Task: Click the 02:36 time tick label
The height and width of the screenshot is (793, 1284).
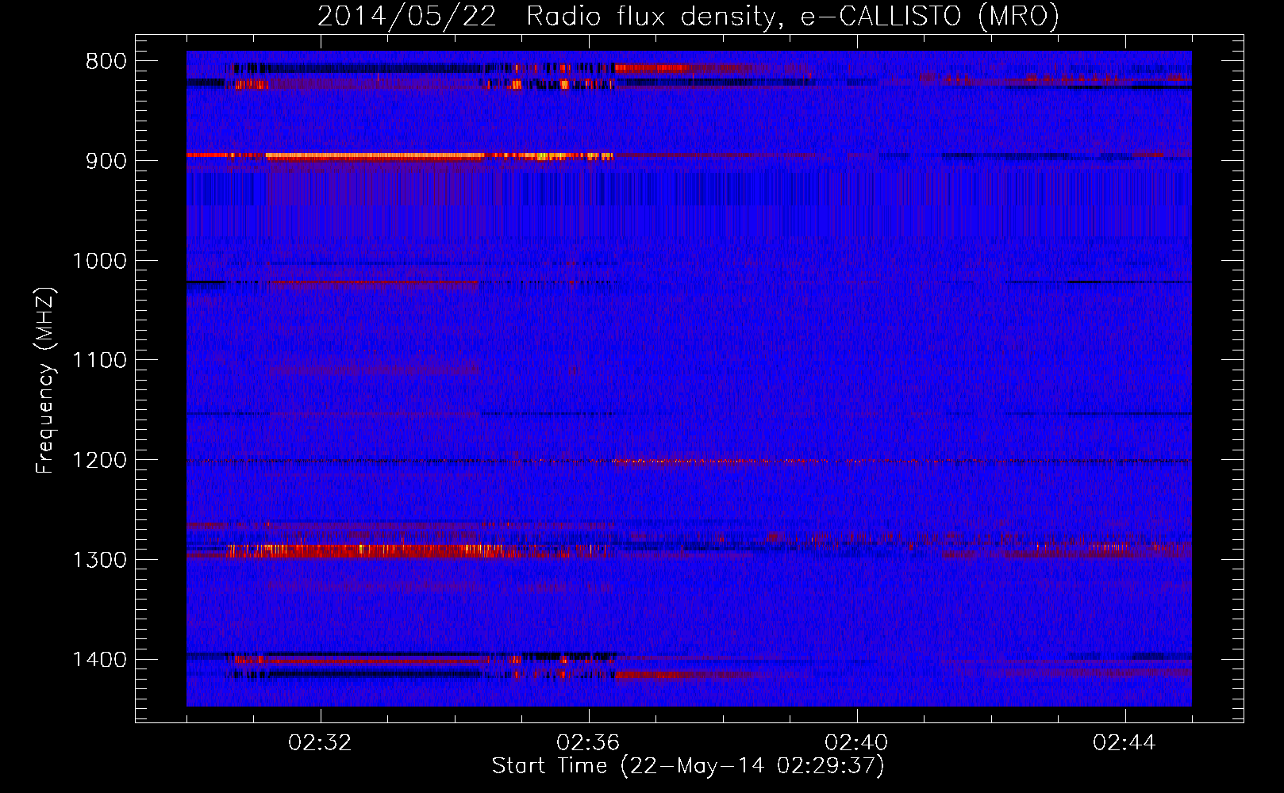Action: 589,743
